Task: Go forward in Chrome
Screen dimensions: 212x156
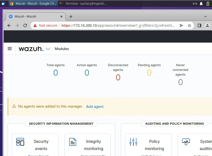Action: click(17, 25)
